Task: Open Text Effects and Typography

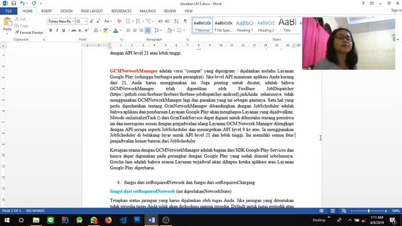Action: [x=96, y=30]
